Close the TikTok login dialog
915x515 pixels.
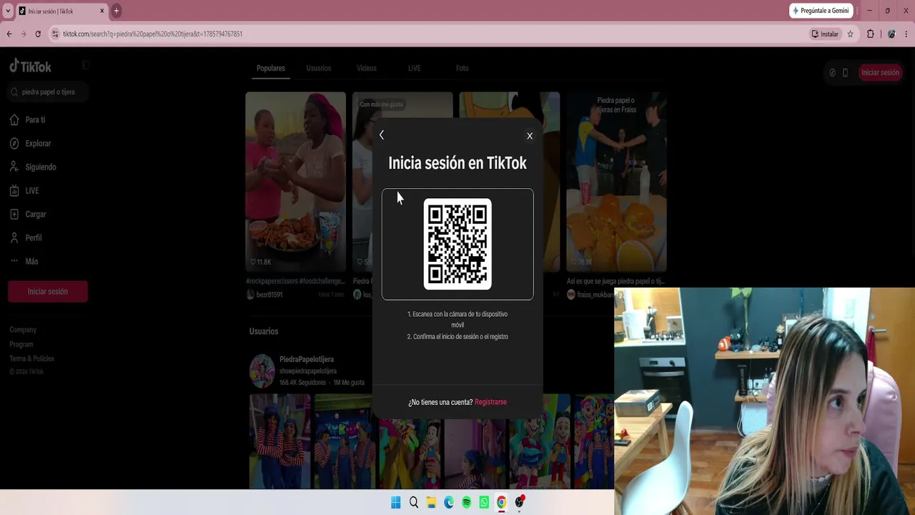click(530, 136)
